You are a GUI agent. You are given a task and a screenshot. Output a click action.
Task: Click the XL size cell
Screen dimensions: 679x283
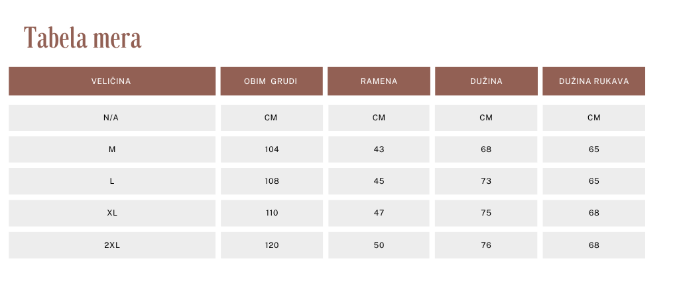coord(111,213)
